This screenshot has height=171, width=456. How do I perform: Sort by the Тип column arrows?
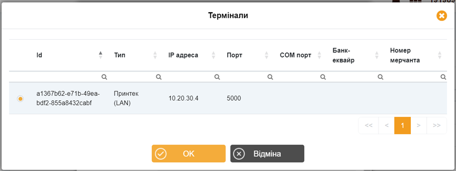coord(155,55)
